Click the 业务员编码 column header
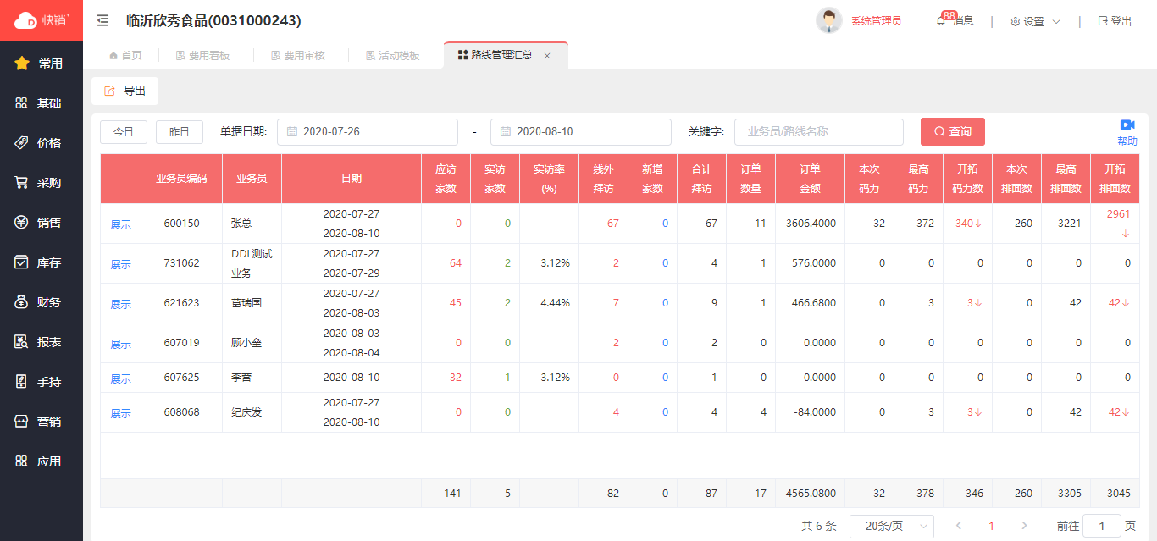 (181, 179)
